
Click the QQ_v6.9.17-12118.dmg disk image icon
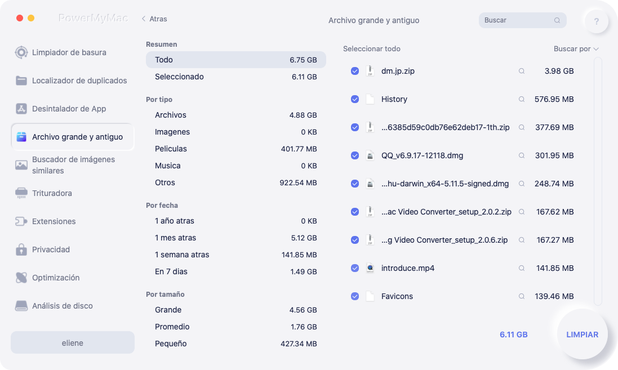(x=370, y=155)
